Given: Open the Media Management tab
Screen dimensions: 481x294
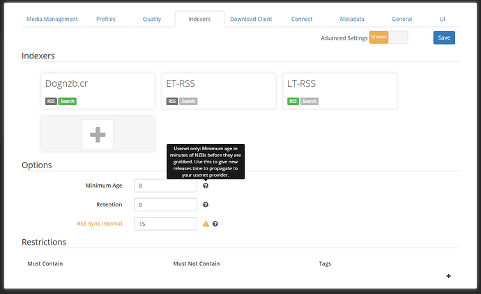Looking at the screenshot, I should pos(52,19).
